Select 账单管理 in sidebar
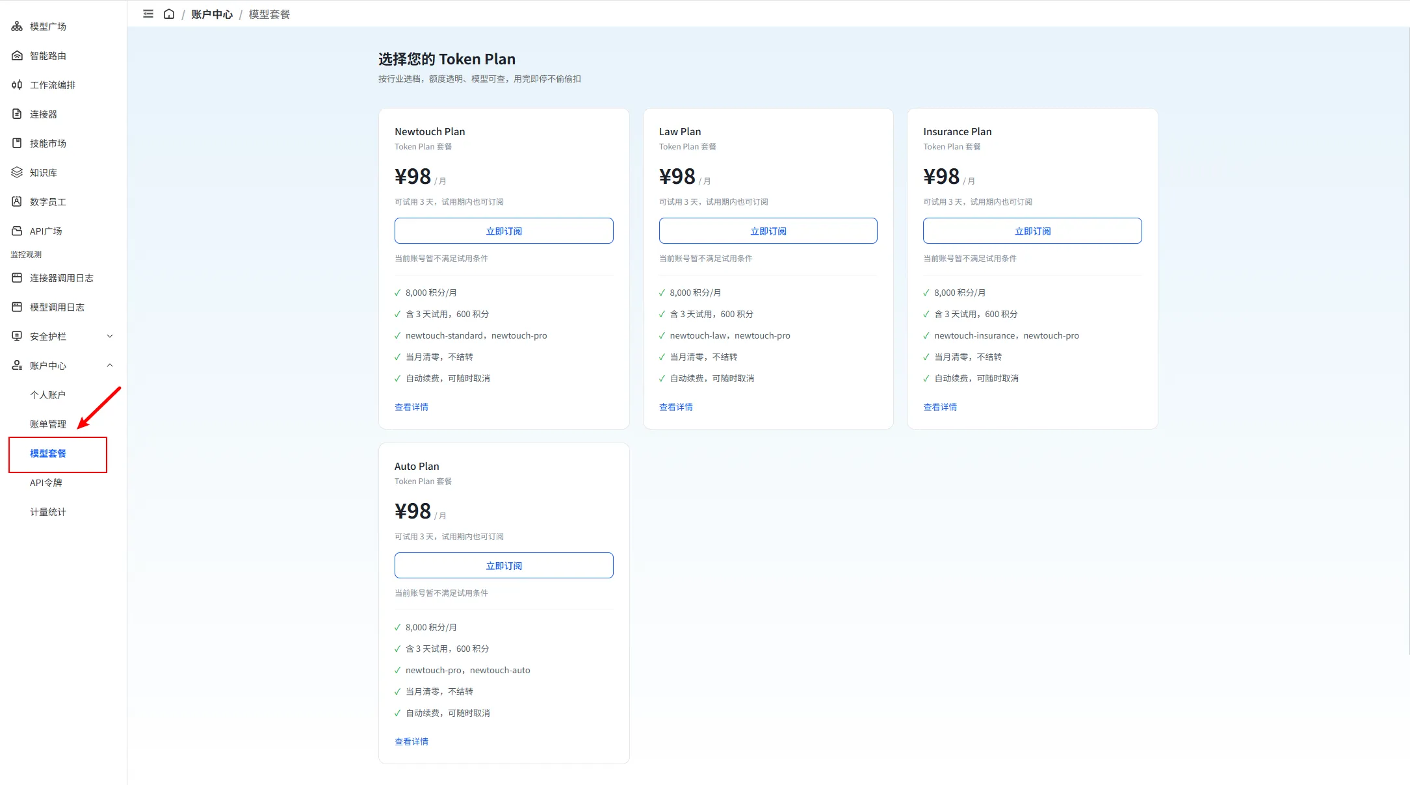 coord(47,424)
